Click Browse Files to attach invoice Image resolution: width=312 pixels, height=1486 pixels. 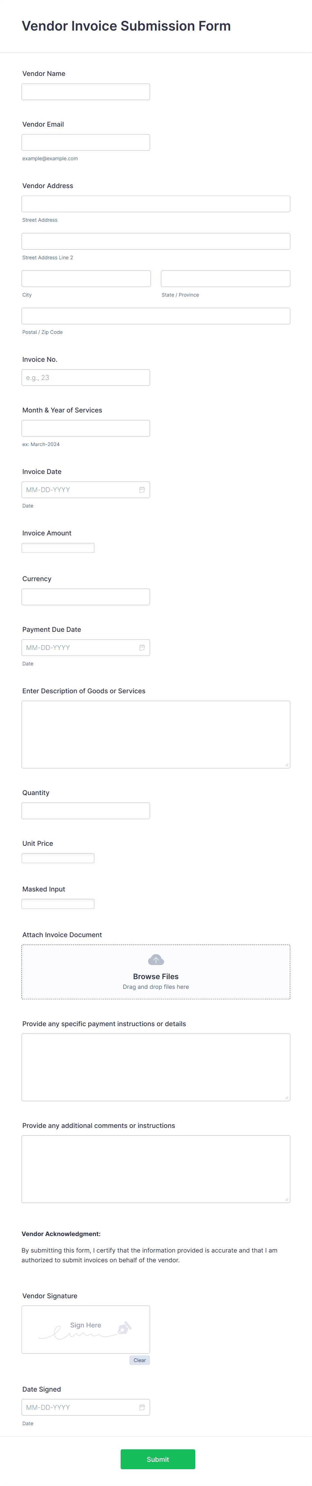155,976
